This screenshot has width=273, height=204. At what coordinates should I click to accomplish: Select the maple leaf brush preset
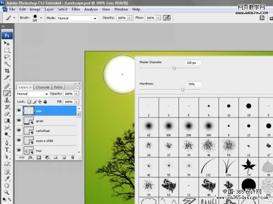pyautogui.click(x=248, y=166)
